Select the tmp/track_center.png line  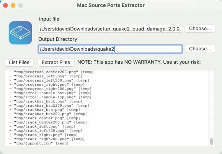click(45, 118)
